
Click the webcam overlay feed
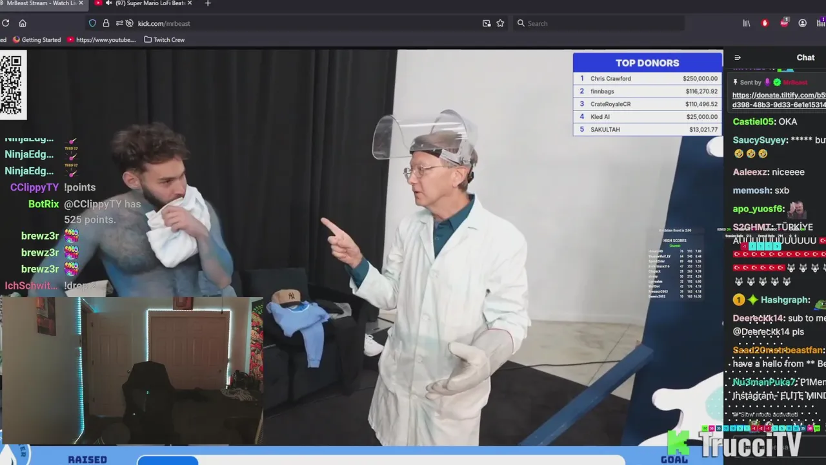[132, 371]
